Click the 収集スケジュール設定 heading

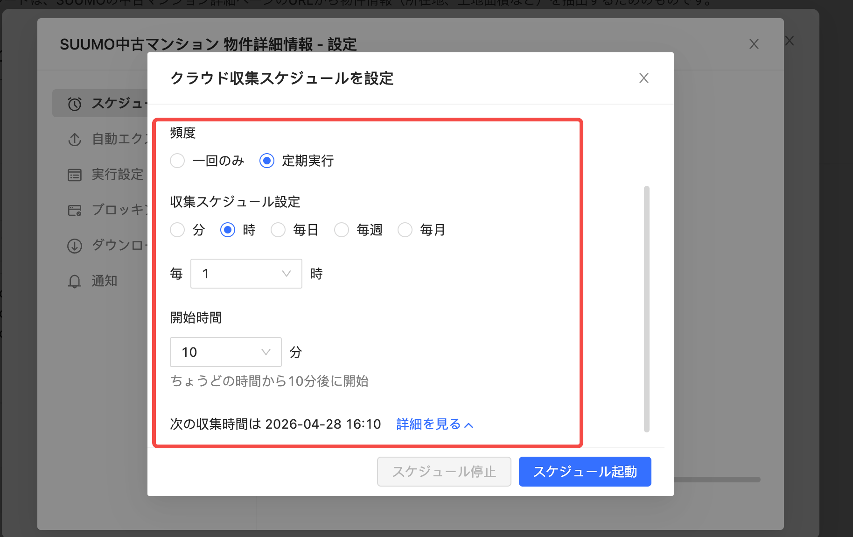click(x=235, y=202)
